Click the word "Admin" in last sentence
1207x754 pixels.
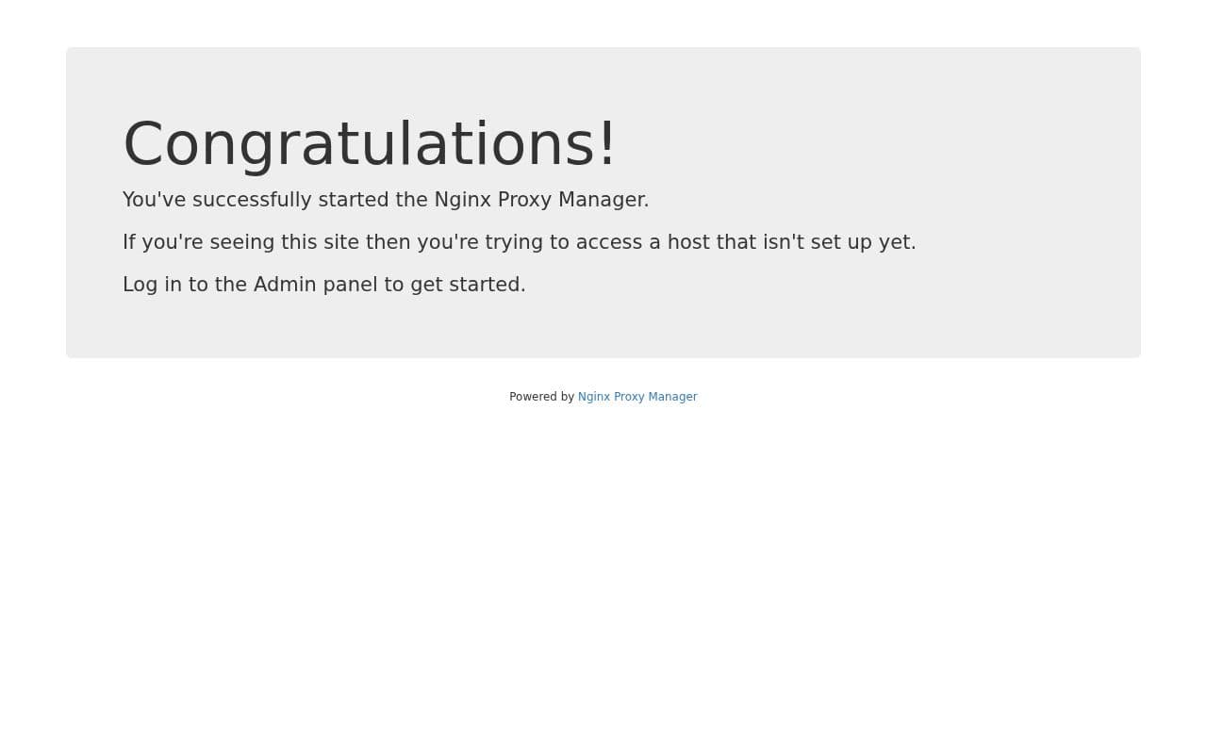click(x=285, y=285)
